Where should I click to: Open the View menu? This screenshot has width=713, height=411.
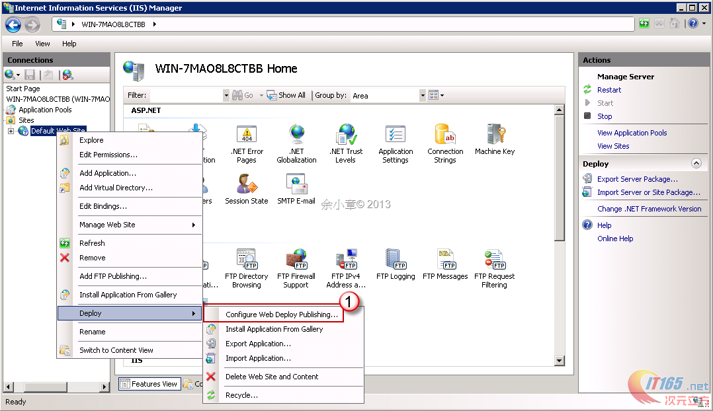click(42, 44)
